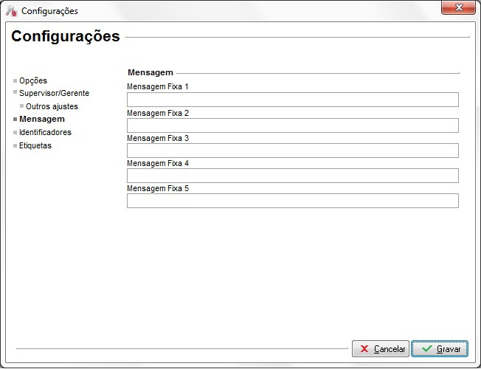
Task: Select the Mensagem Fixa 4 text box
Action: click(x=292, y=176)
